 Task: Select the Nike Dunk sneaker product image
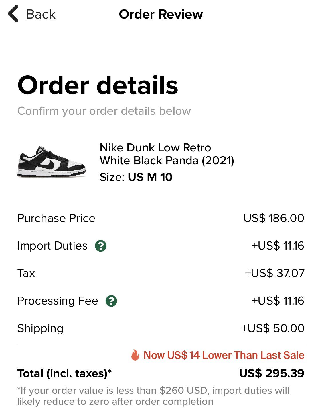coord(49,162)
